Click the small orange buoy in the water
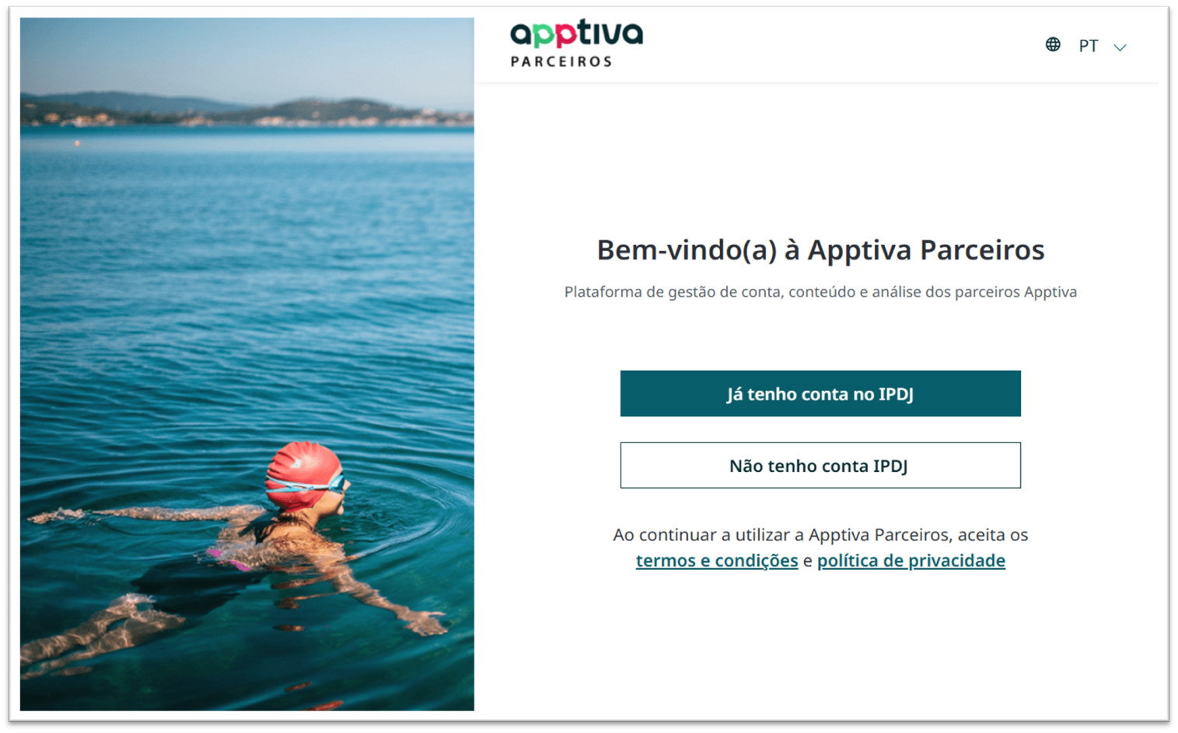This screenshot has width=1178, height=733. (x=77, y=143)
